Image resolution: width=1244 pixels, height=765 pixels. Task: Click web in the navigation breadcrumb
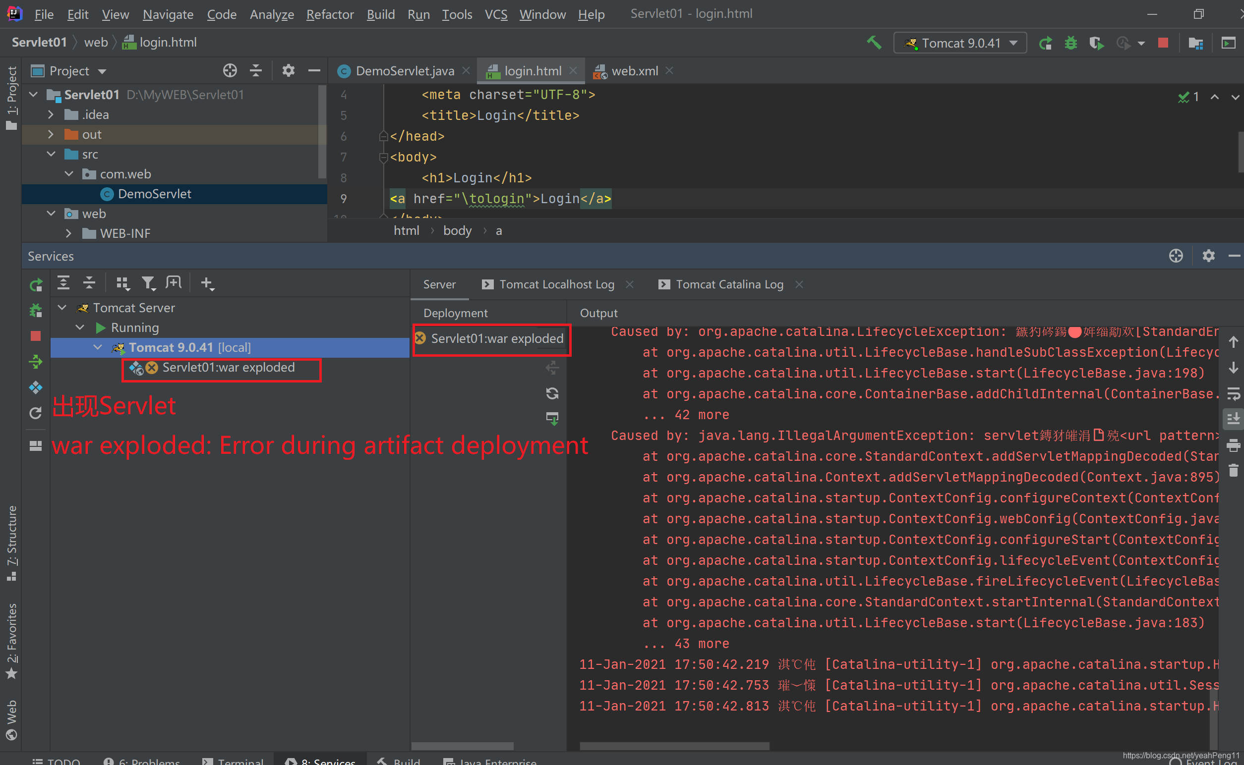(x=96, y=42)
